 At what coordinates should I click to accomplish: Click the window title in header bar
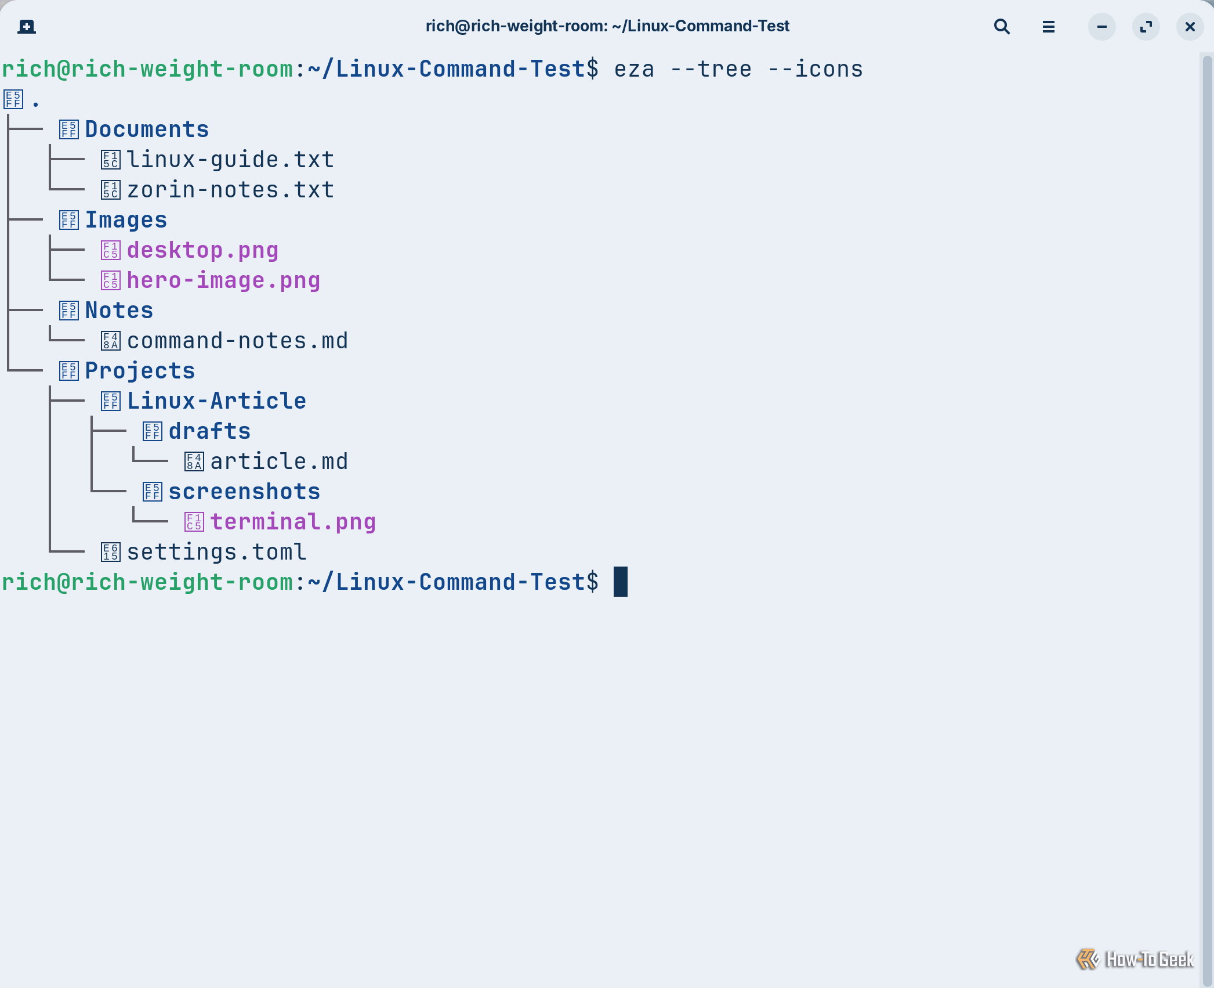click(607, 26)
